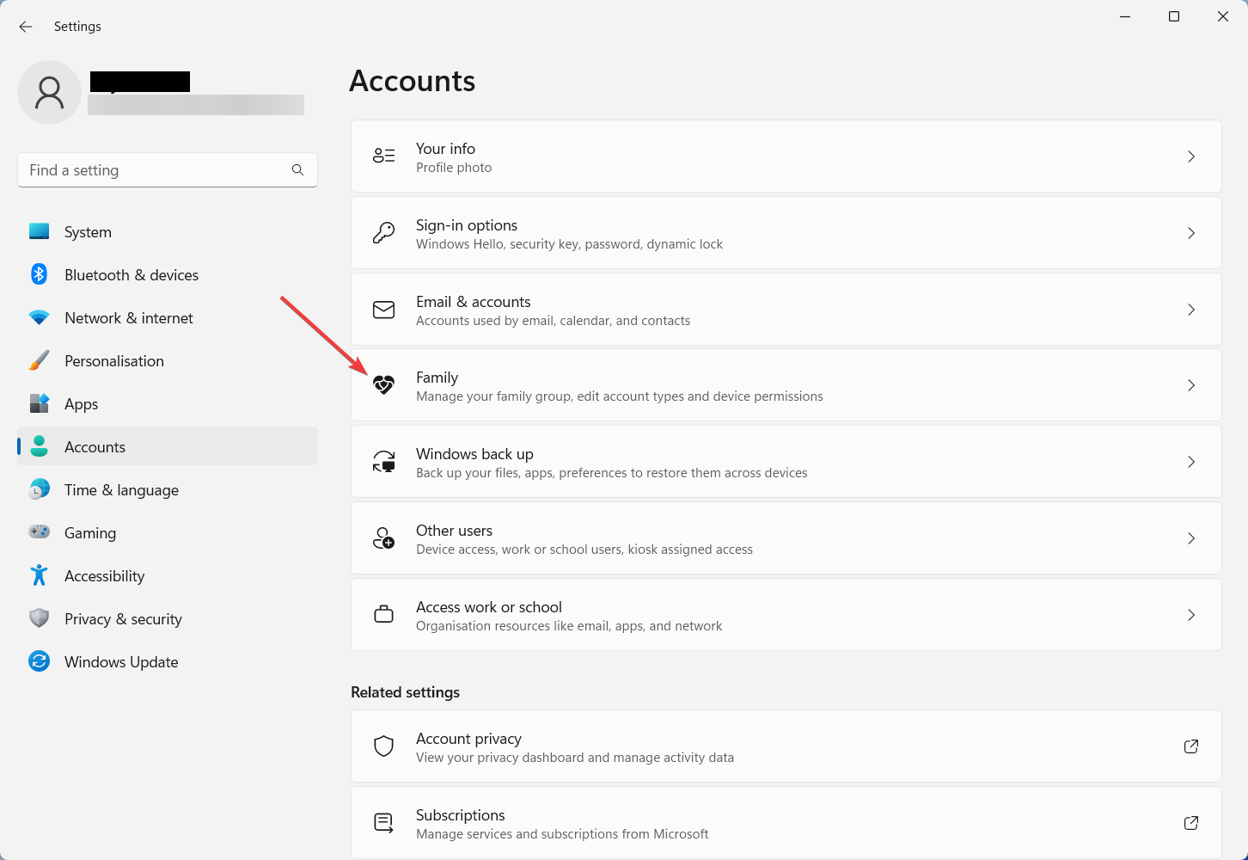This screenshot has height=860, width=1248.
Task: Click the Accounts page heading
Action: click(413, 81)
